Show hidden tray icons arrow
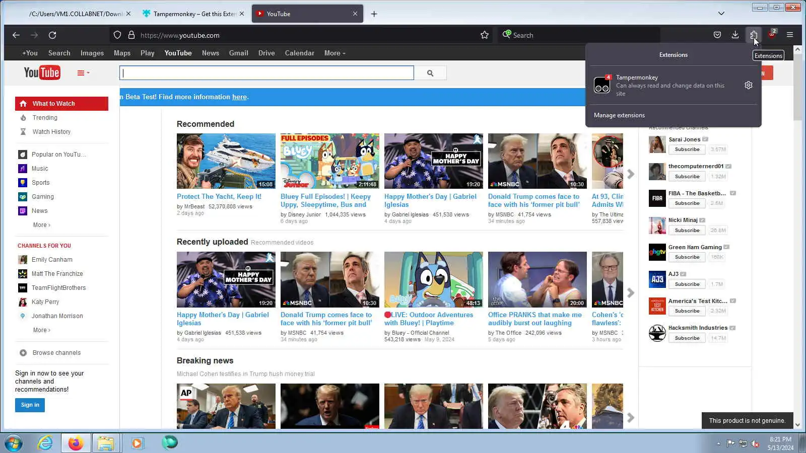This screenshot has width=806, height=453. pos(718,443)
